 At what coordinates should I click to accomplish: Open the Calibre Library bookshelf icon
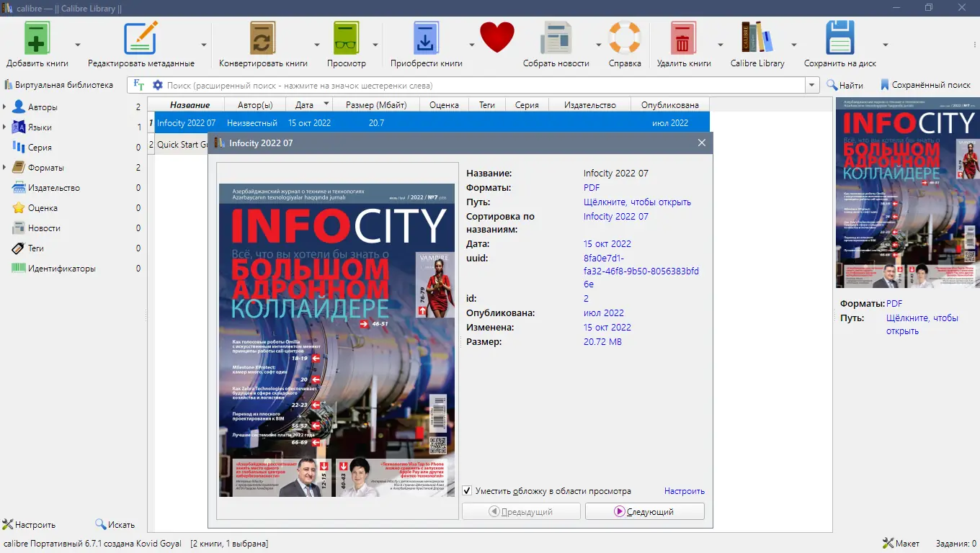[757, 37]
